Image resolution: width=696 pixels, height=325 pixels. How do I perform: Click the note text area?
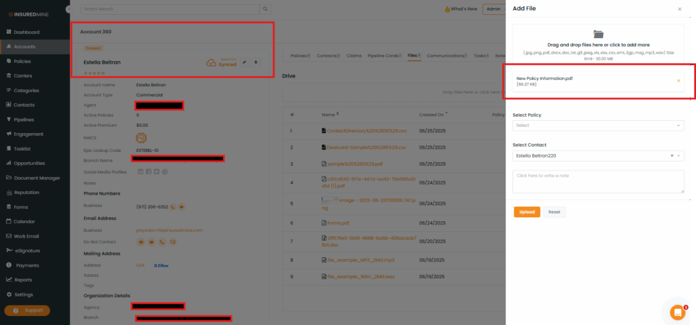pyautogui.click(x=598, y=181)
